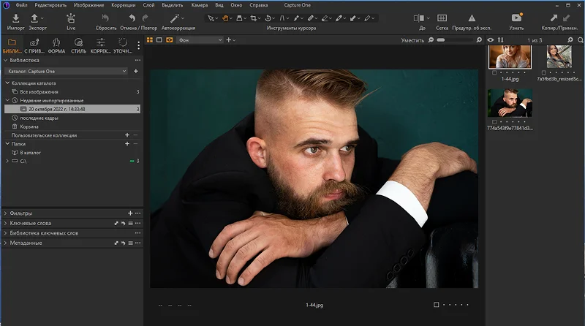Switch to the СТИЛЬ tool tab
This screenshot has width=585, height=326.
point(77,44)
